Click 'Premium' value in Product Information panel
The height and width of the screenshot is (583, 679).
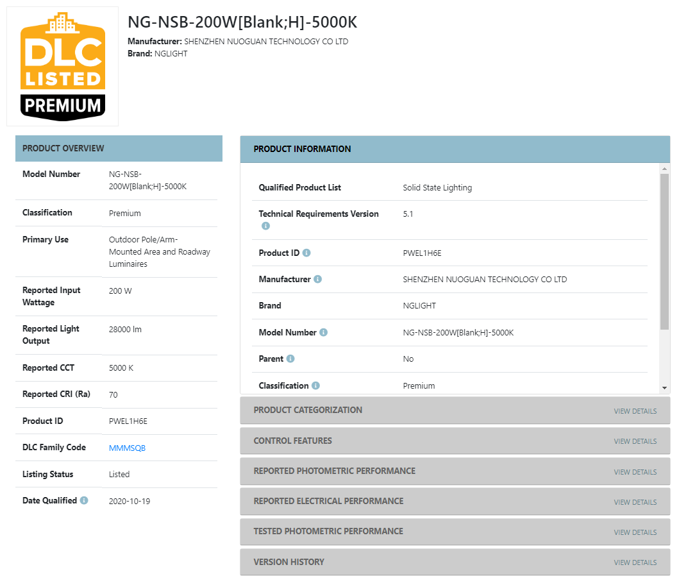(x=419, y=386)
